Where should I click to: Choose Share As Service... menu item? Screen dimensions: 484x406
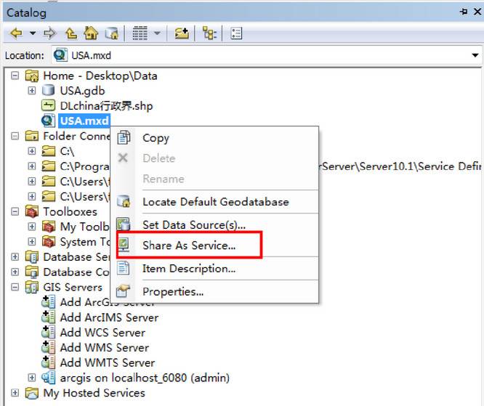(214, 245)
